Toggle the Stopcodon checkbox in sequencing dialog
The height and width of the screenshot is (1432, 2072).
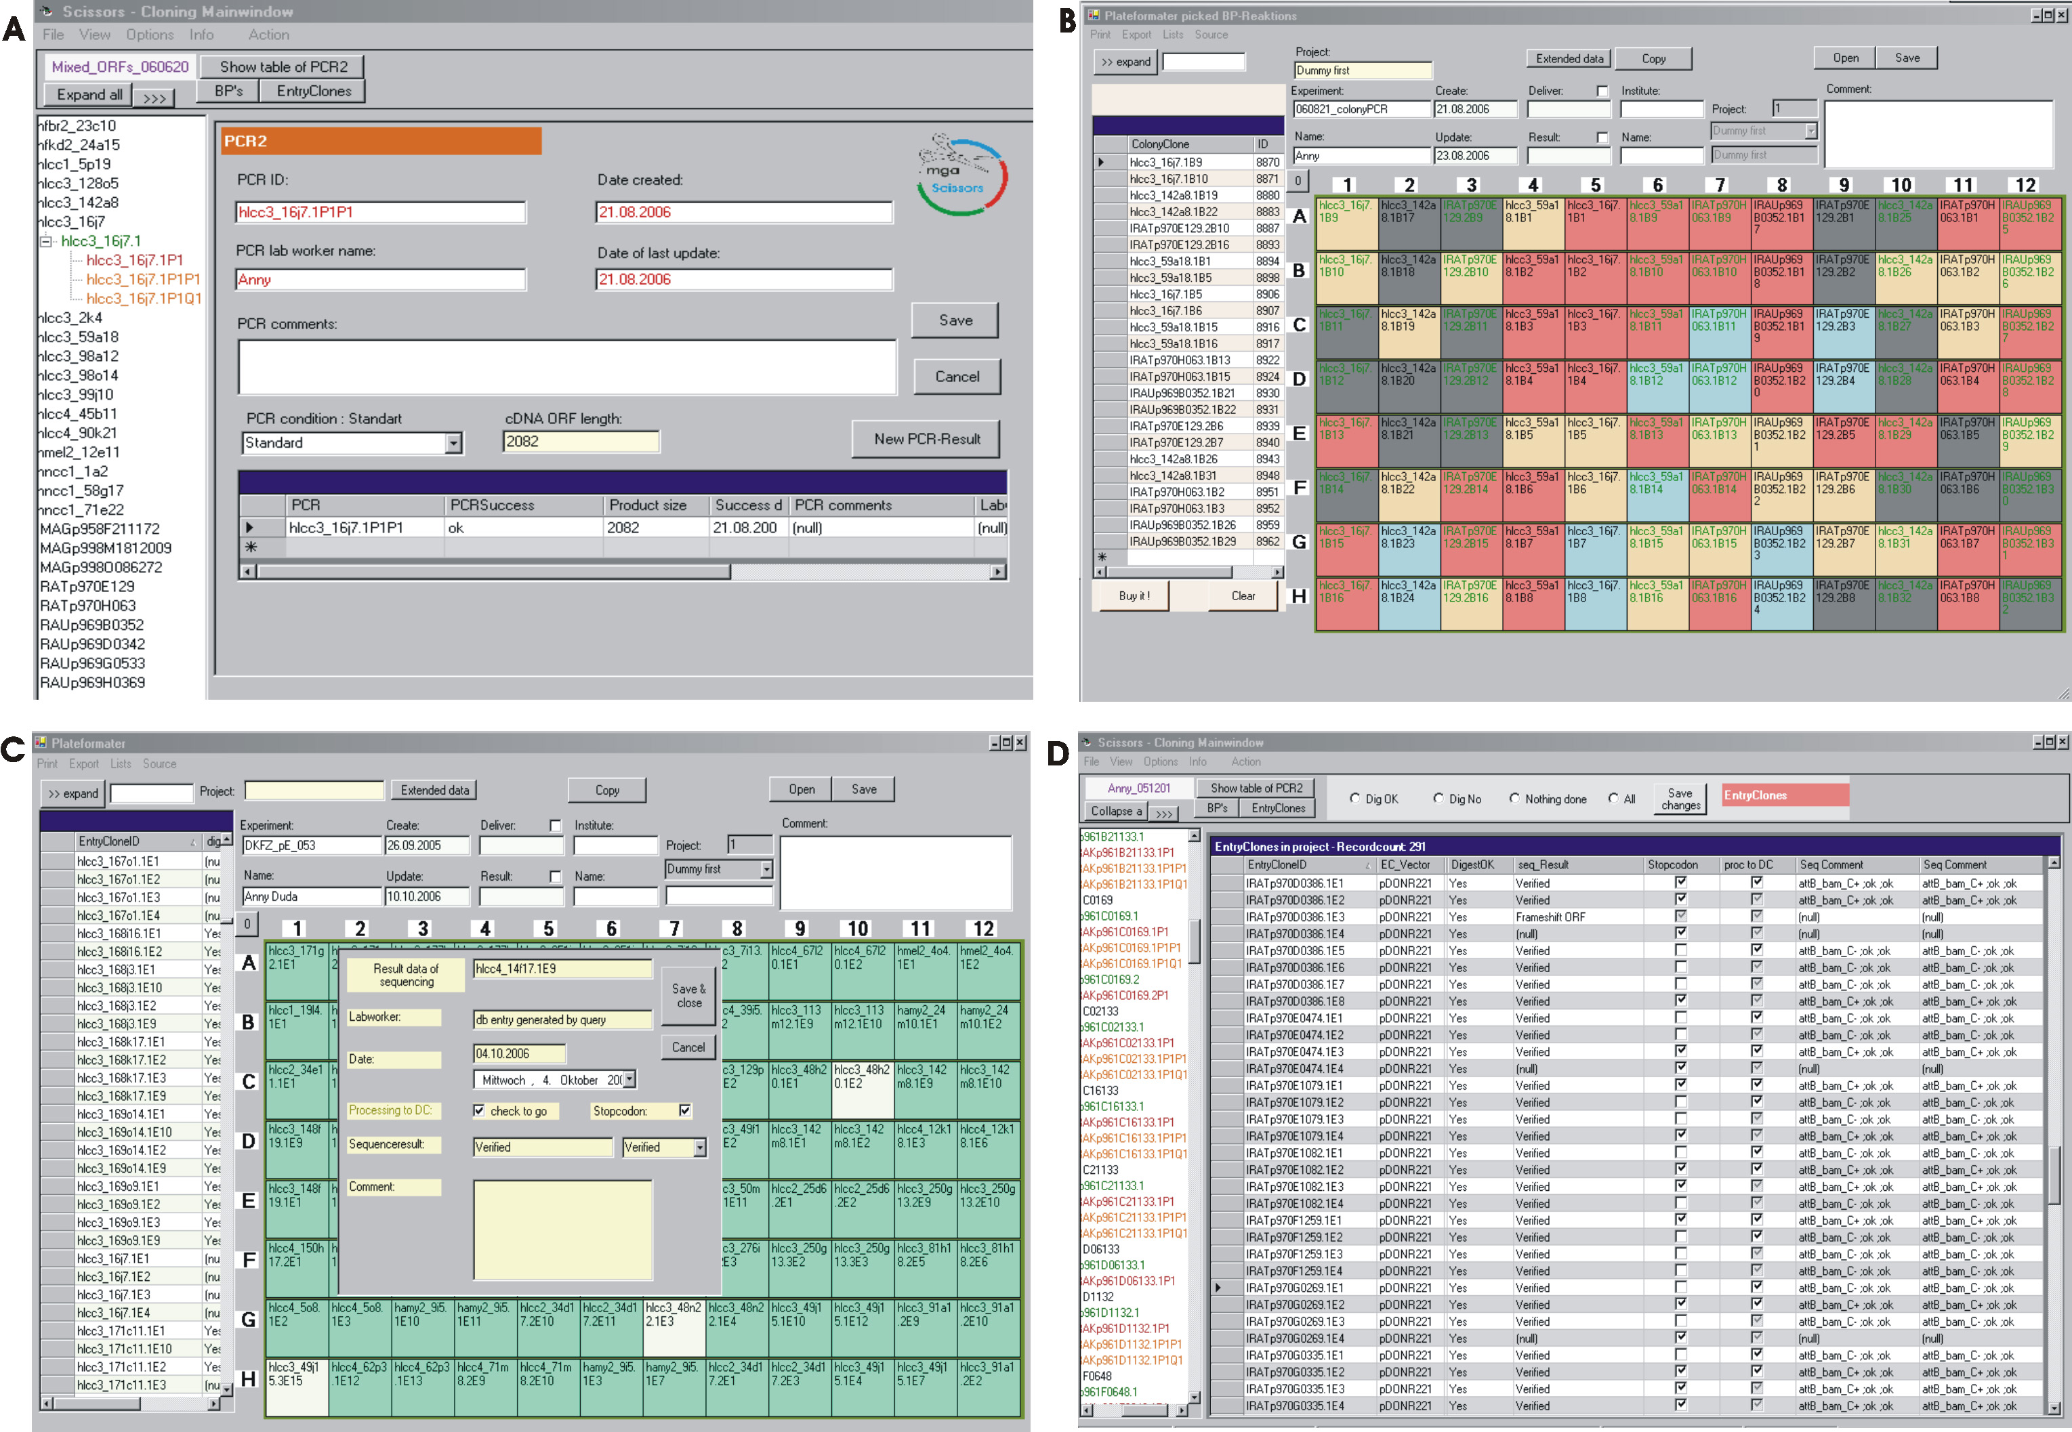(685, 1110)
